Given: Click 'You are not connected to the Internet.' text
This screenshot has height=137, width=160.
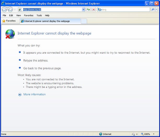Looking at the screenshot, I should pyautogui.click(x=50, y=79).
